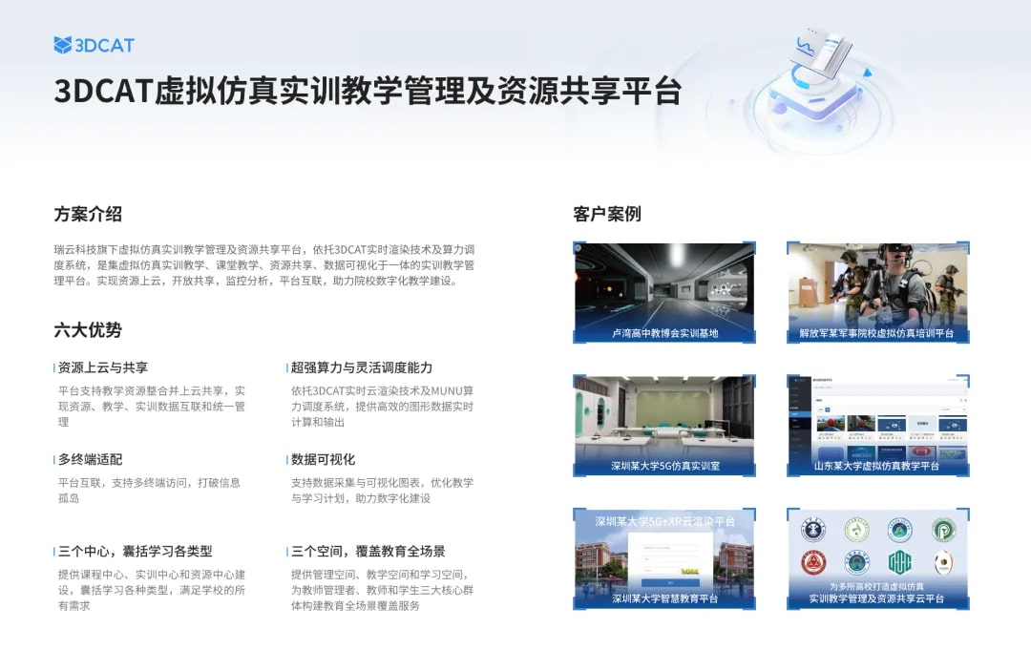Click the white oval emblem with orange center
This screenshot has width=1031, height=650.
click(x=943, y=562)
